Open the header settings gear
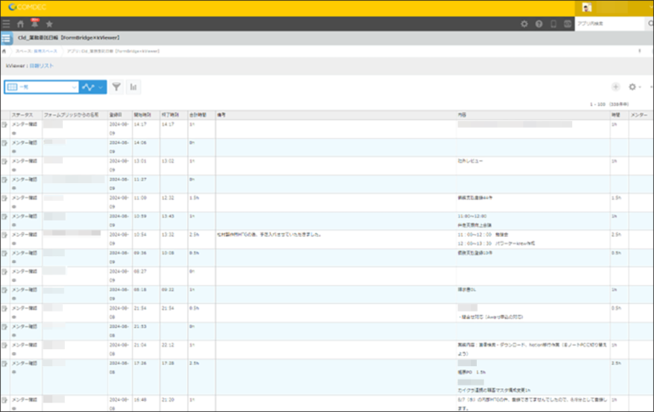Viewport: 654px width, 412px height. click(525, 24)
